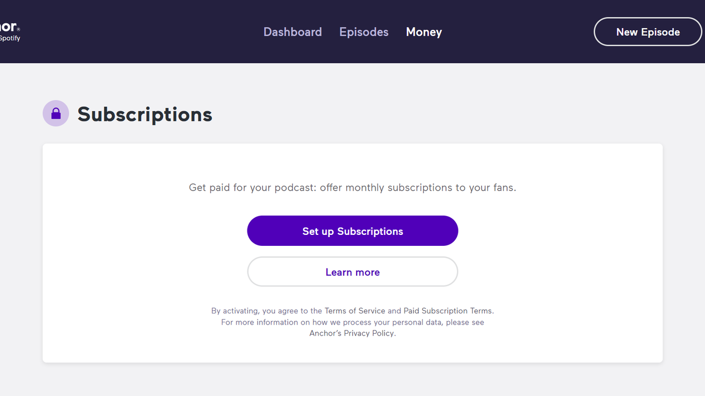Click the purple lock icon beside Subscriptions

56,114
